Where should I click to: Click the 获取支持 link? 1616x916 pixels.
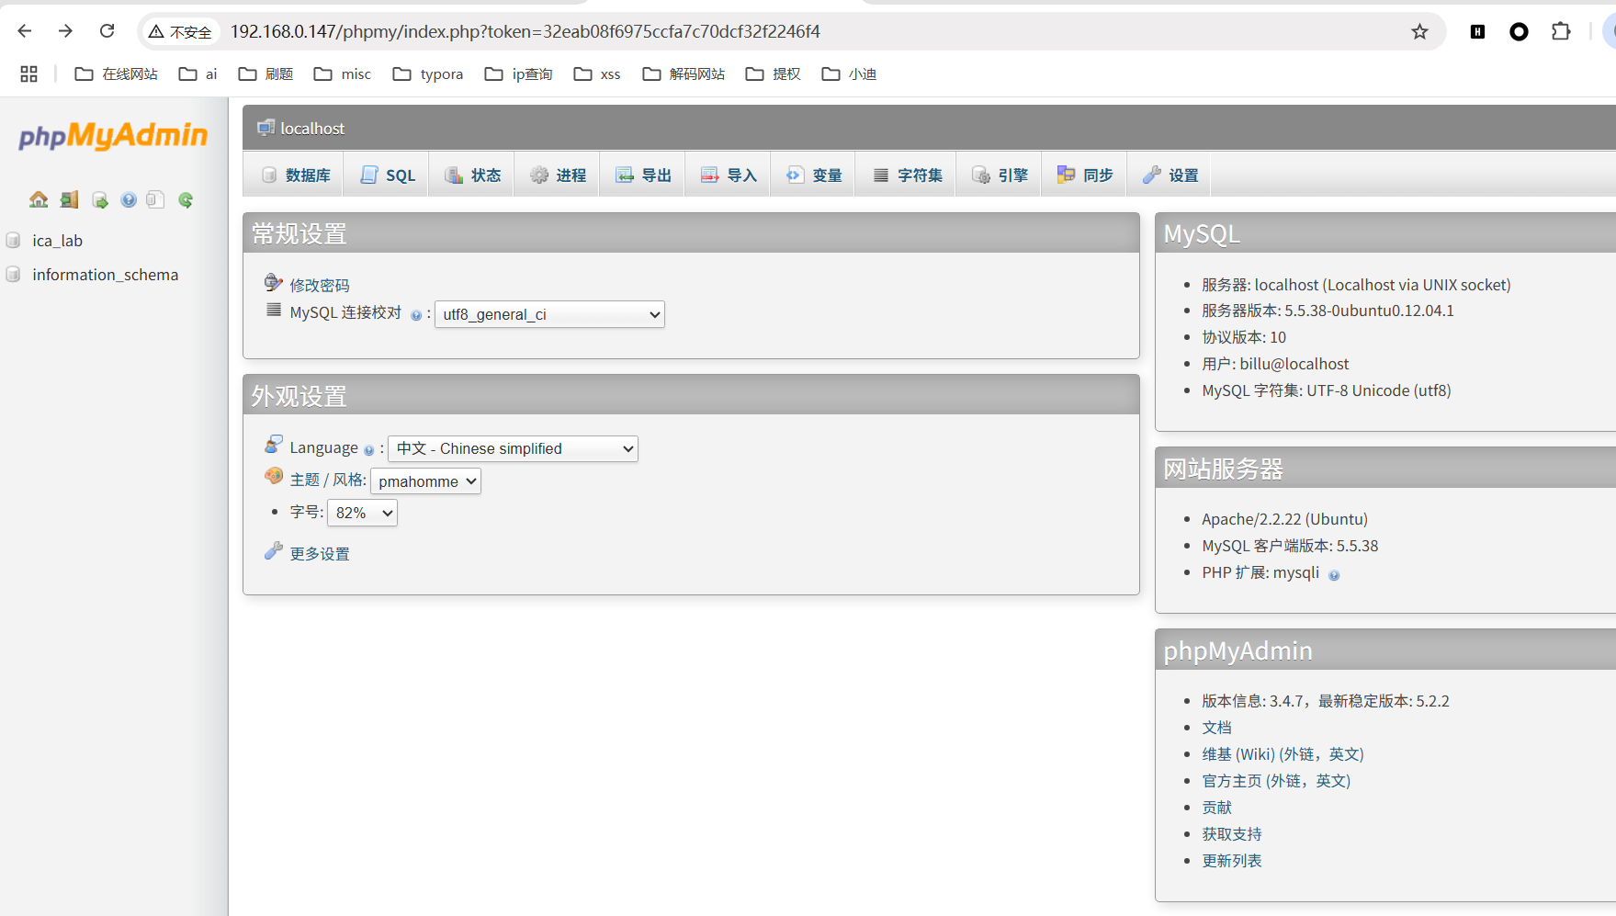click(1232, 834)
